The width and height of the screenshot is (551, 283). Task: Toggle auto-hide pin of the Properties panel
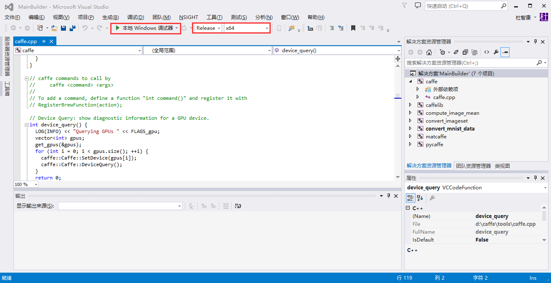(535, 178)
